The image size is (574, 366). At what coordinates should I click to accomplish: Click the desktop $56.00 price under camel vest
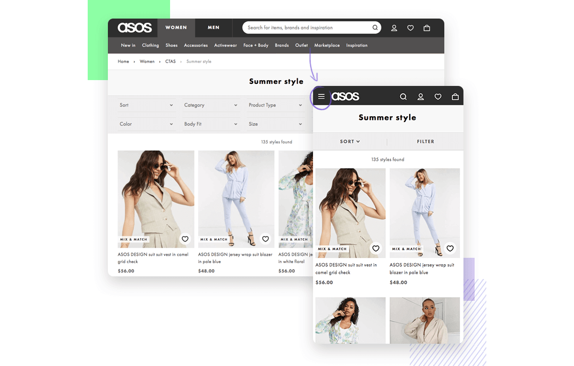click(x=126, y=271)
